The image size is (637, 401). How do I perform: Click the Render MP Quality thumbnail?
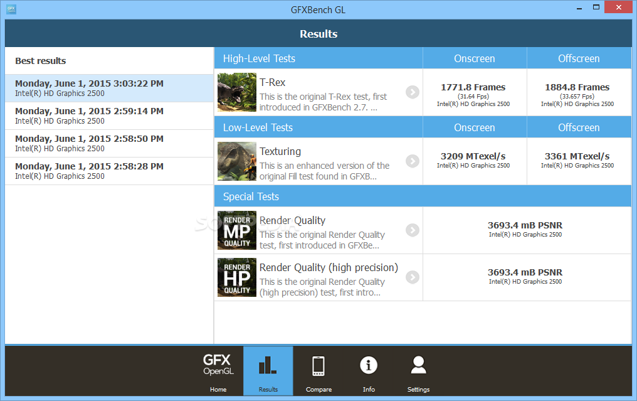click(237, 230)
